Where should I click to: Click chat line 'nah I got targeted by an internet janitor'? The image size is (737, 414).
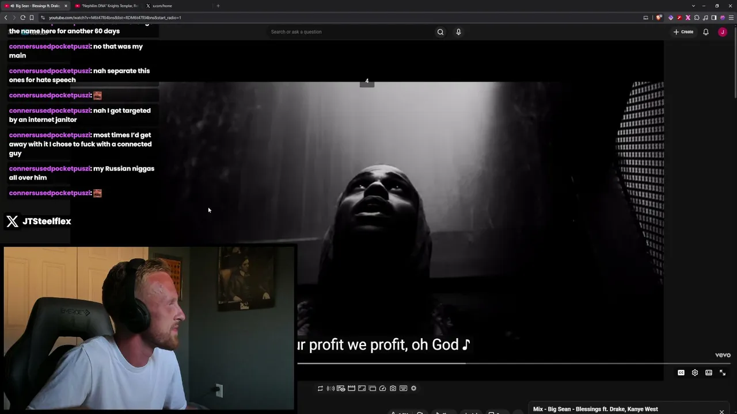[80, 115]
